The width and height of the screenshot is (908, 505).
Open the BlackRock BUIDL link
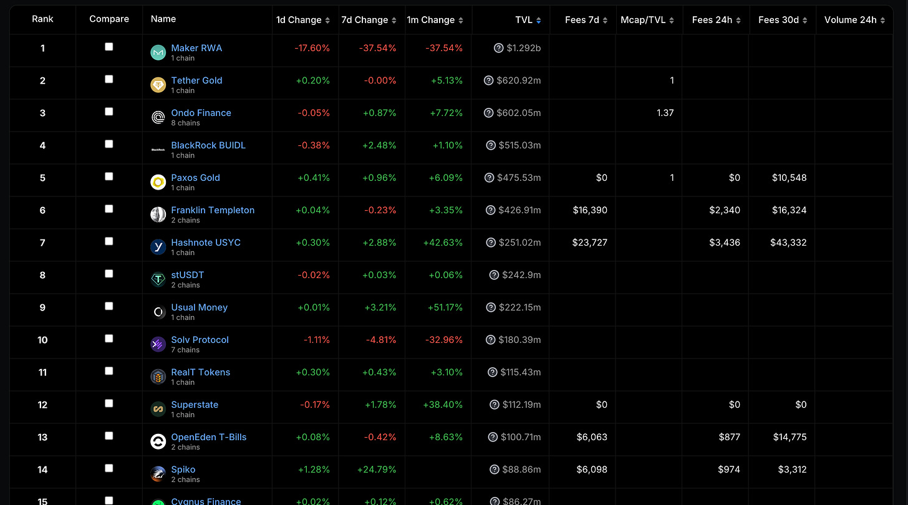(208, 145)
